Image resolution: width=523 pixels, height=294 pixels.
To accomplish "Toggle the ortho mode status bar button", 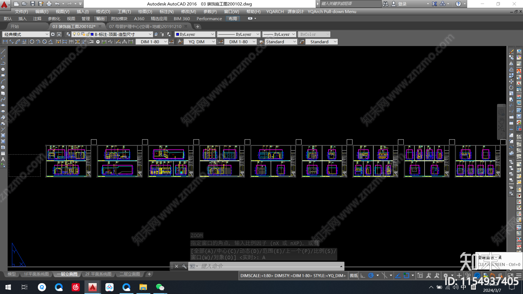I will pos(363,276).
